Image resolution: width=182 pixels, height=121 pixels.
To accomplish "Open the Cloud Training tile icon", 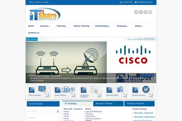I will 68,90.
